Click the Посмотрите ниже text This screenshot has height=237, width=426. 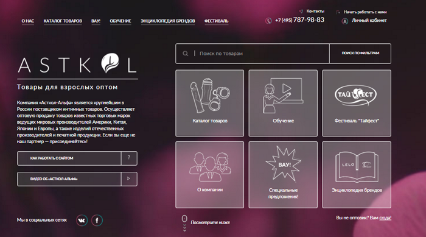[210, 222]
